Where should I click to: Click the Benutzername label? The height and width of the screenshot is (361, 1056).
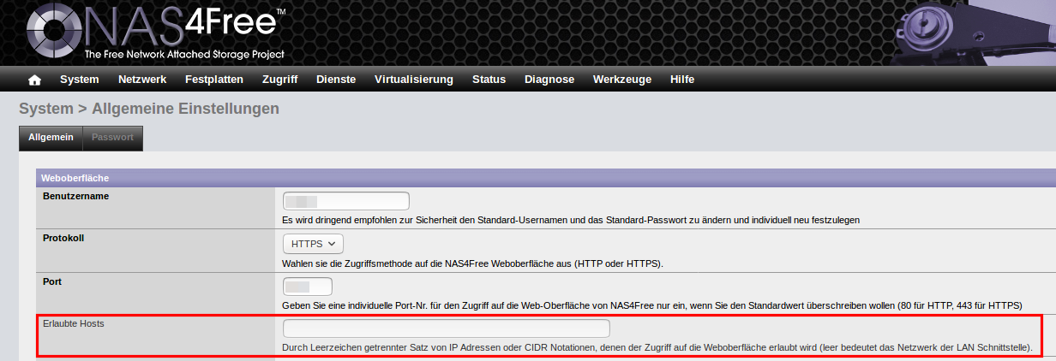click(x=75, y=196)
